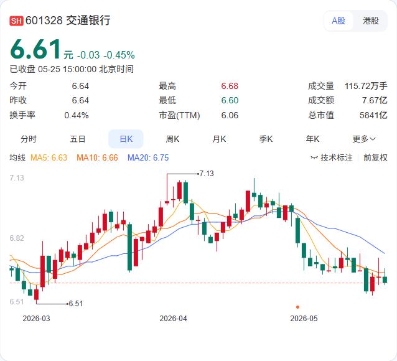Viewport: 397px width, 361px height.
Task: Open the 分时 chart tab
Action: 29,139
